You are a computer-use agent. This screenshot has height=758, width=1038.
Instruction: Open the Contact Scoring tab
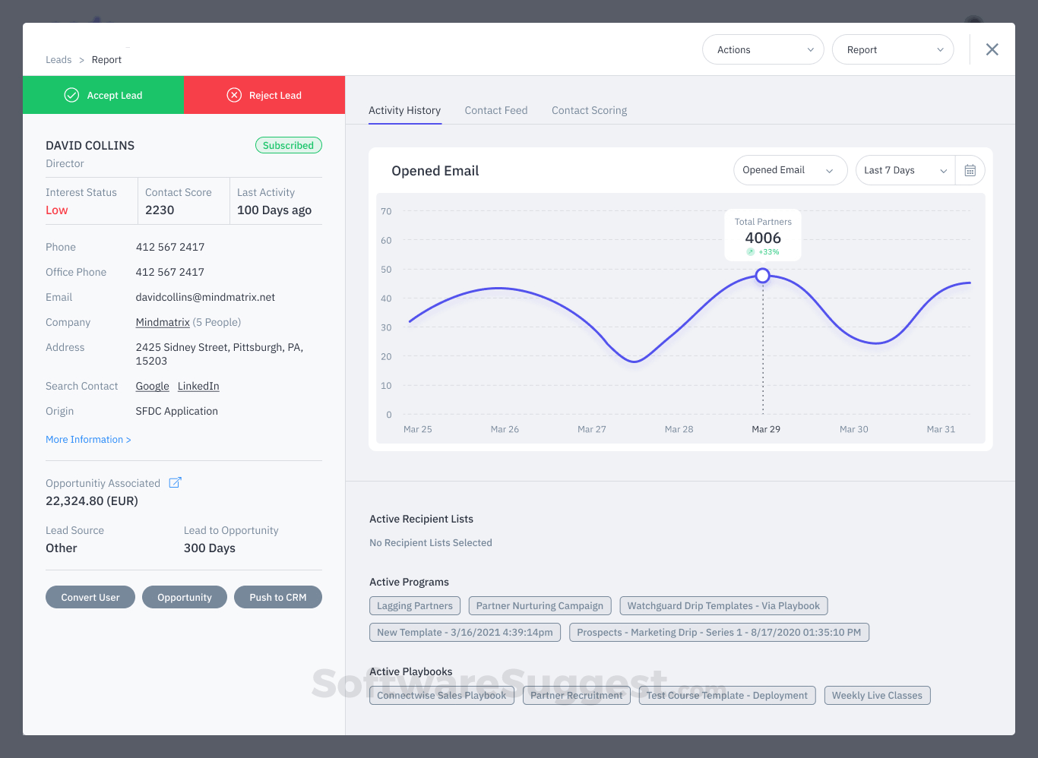tap(589, 110)
